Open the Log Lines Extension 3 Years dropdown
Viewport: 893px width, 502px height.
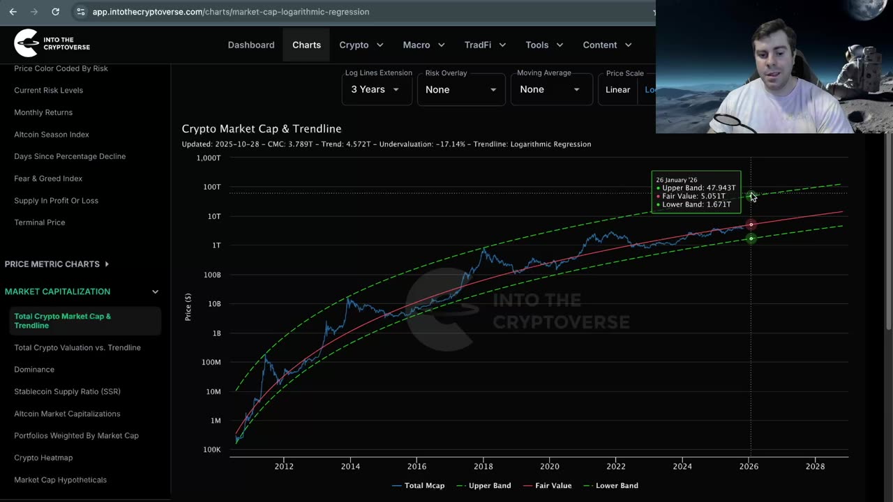pyautogui.click(x=376, y=89)
